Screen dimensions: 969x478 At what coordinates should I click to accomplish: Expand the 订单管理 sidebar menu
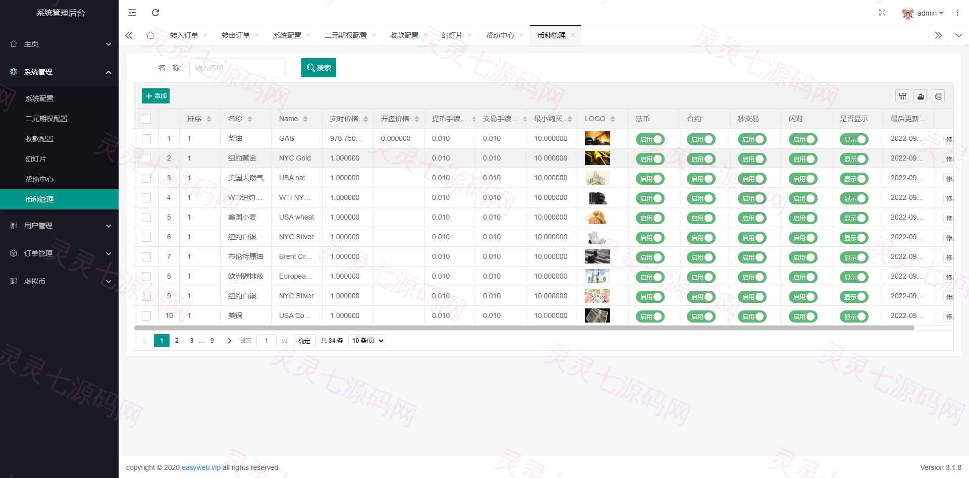coord(59,253)
